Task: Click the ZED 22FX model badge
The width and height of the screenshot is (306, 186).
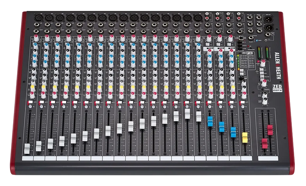Action: [277, 88]
